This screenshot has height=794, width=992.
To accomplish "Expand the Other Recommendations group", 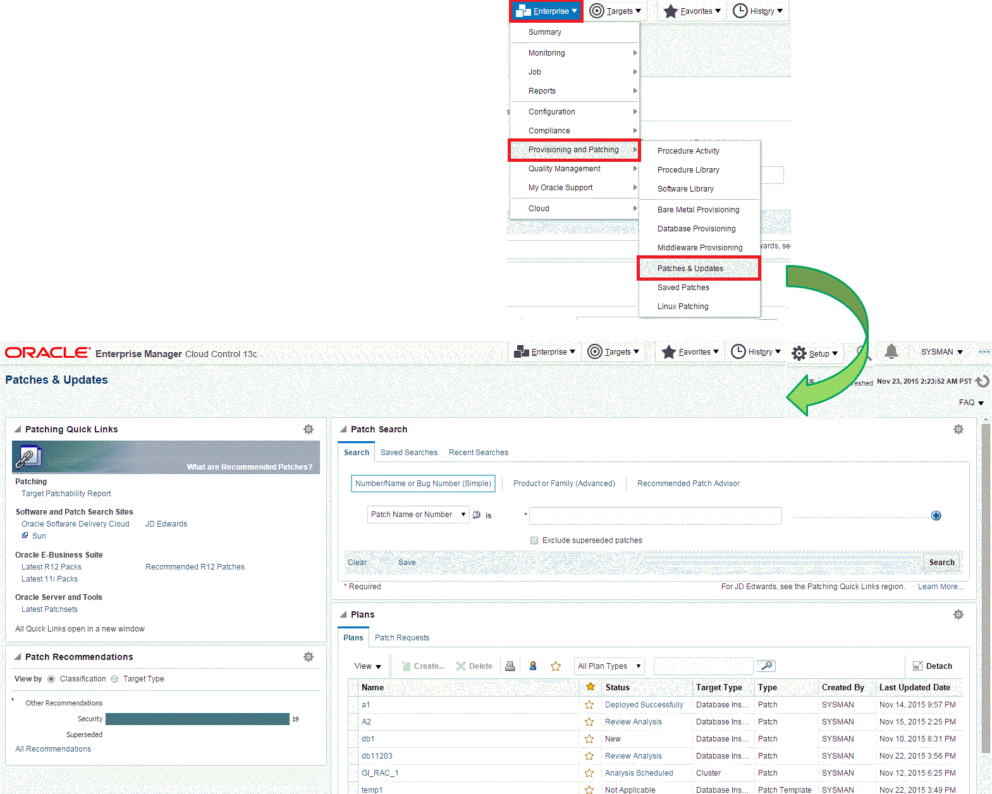I will [x=13, y=700].
